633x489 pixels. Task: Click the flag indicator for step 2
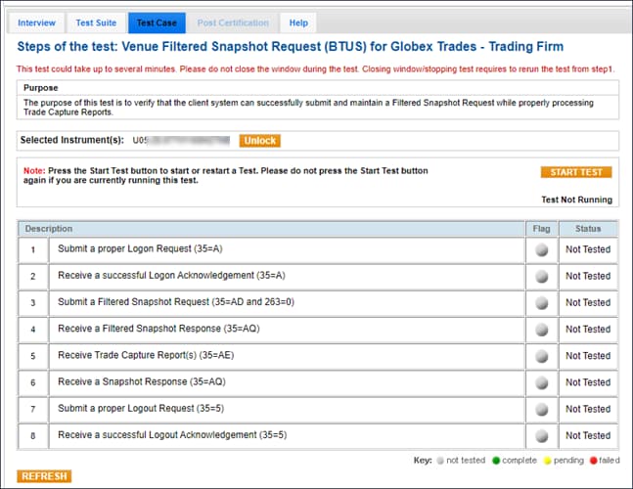[541, 277]
